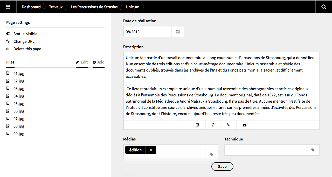The image size is (332, 177).
Task: Open file 05.jpg
Action: [19, 104]
